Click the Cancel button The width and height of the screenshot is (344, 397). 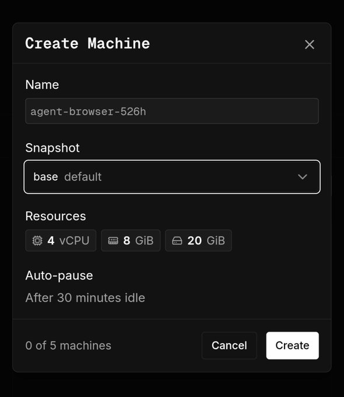229,346
